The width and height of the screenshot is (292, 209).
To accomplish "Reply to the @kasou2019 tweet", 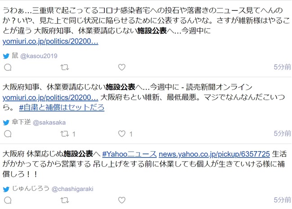I will point(8,67).
